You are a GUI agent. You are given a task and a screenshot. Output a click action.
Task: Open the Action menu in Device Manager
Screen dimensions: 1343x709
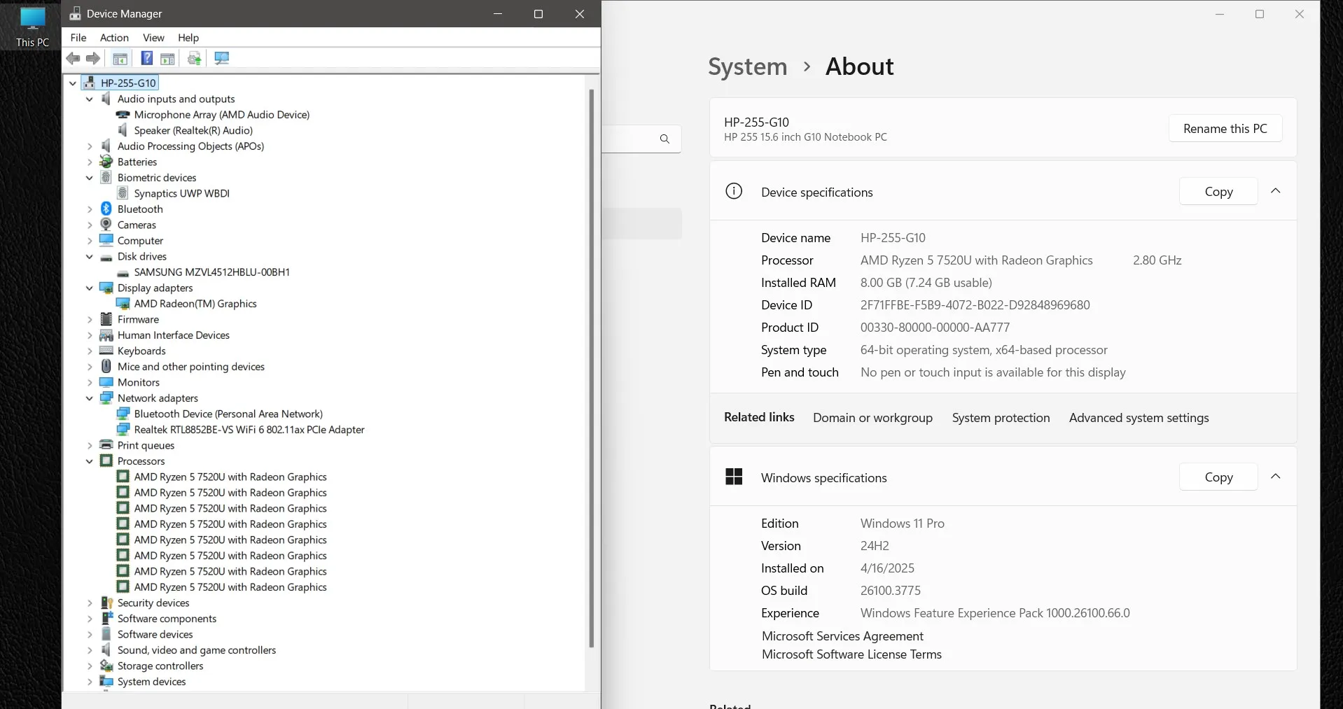(x=114, y=38)
